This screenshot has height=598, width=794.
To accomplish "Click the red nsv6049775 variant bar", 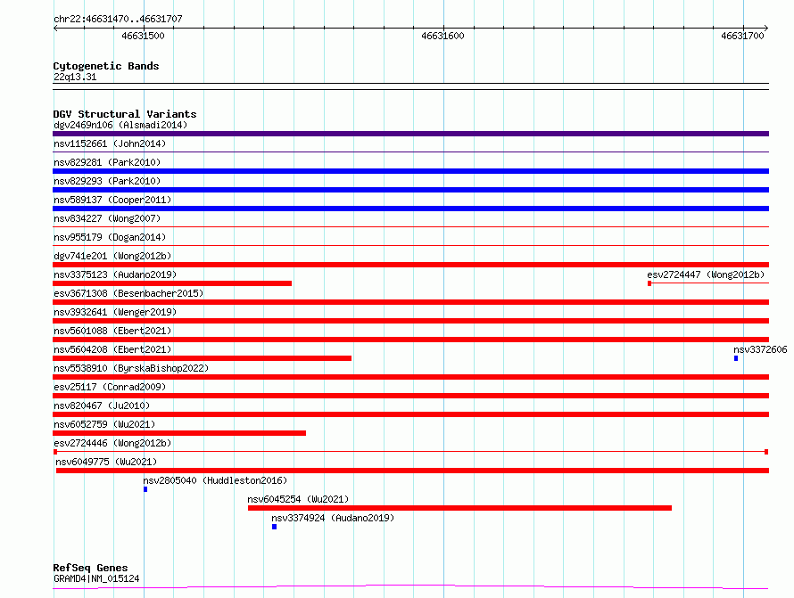I will coord(412,471).
